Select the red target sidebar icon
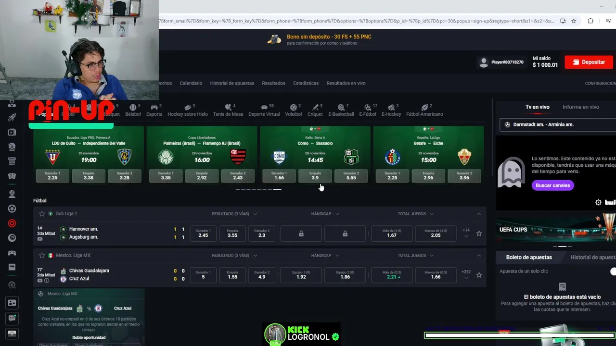This screenshot has width=616, height=346. (12, 223)
